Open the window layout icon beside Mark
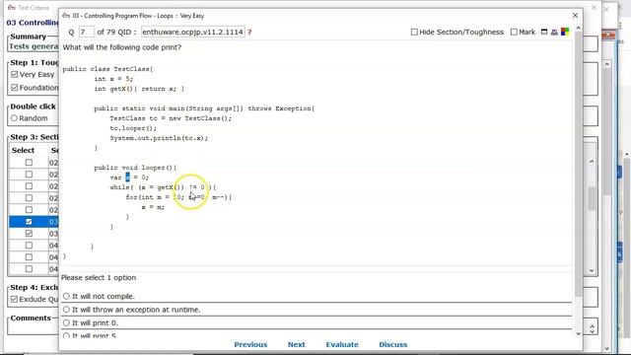631x355 pixels. 544,32
